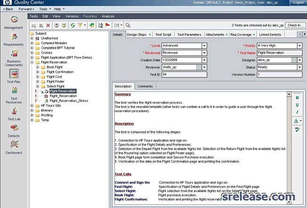The image size is (307, 208).
Task: Refresh the test plan tree
Action: click(x=73, y=25)
